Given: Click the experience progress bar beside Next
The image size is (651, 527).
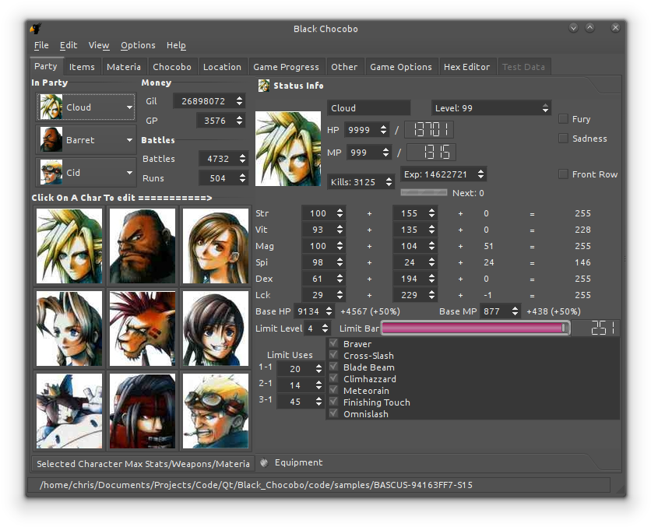Looking at the screenshot, I should click(424, 192).
